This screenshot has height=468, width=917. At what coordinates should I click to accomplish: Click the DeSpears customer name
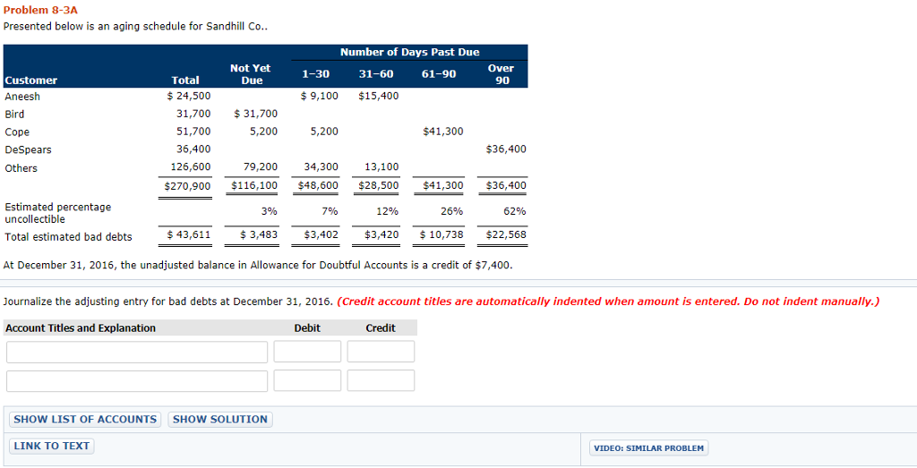click(28, 149)
